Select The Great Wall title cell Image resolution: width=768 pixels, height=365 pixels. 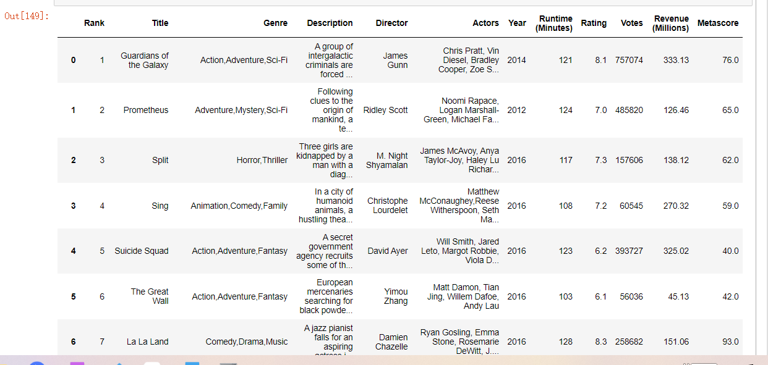coord(150,296)
